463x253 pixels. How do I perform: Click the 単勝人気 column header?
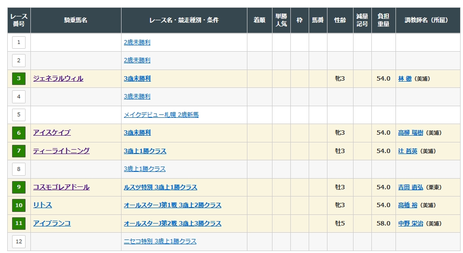281,20
